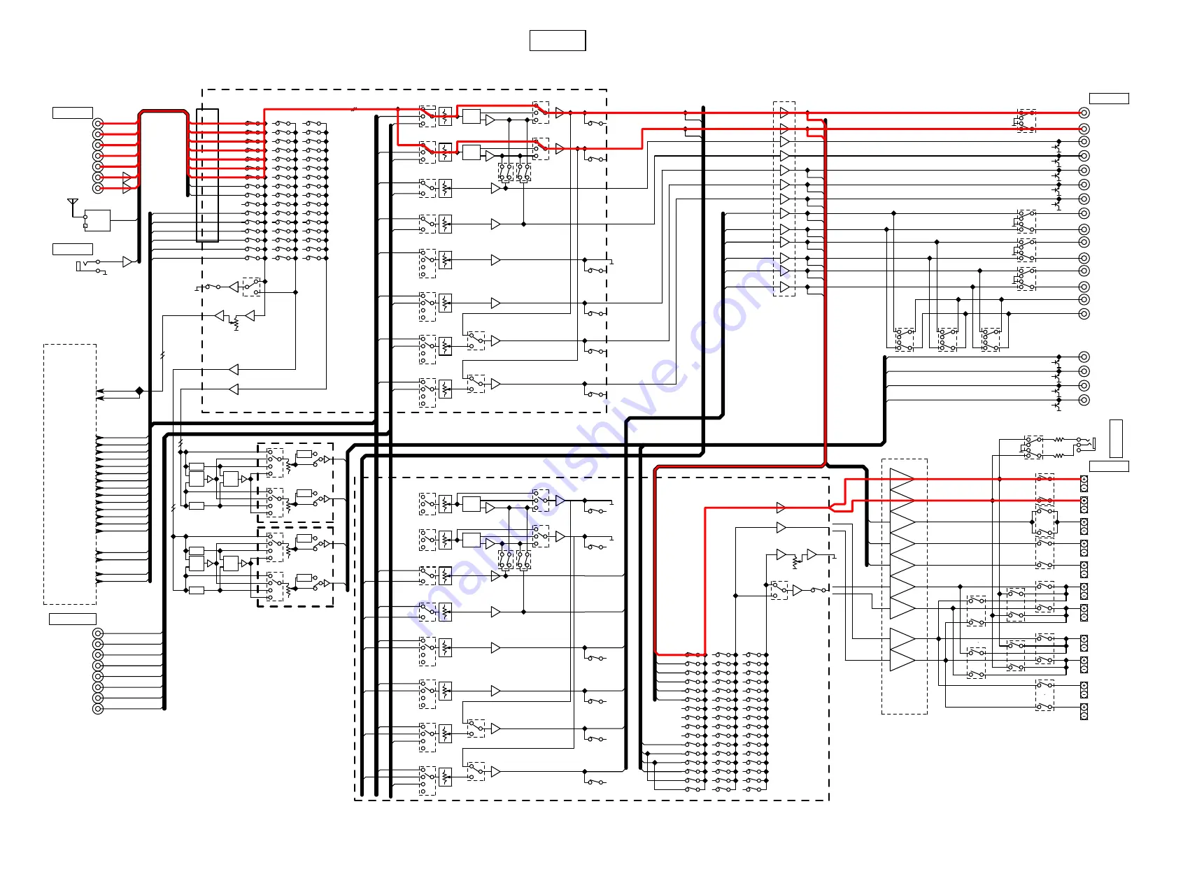1190x883 pixels.
Task: Select the tuner block wired to the antenna
Action: (98, 220)
